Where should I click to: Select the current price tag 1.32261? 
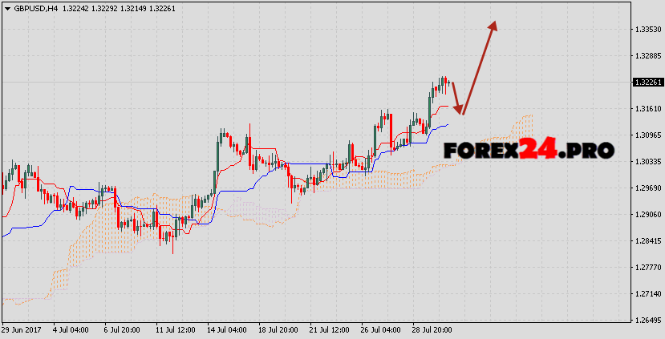(647, 82)
